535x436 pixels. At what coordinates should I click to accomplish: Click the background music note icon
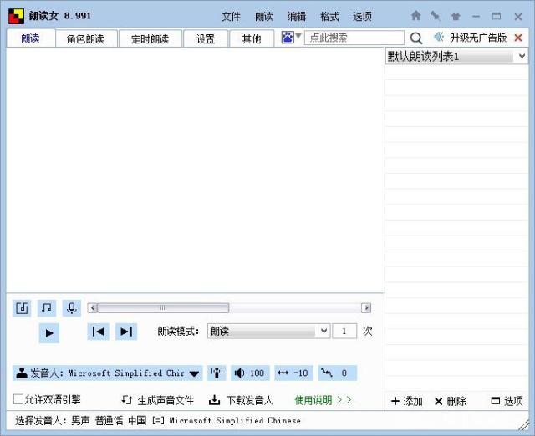tap(47, 308)
